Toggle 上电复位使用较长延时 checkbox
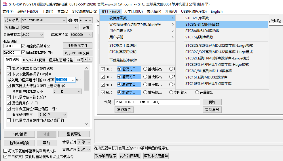Image resolution: width=283 pixels, height=161 pixels. [9, 97]
